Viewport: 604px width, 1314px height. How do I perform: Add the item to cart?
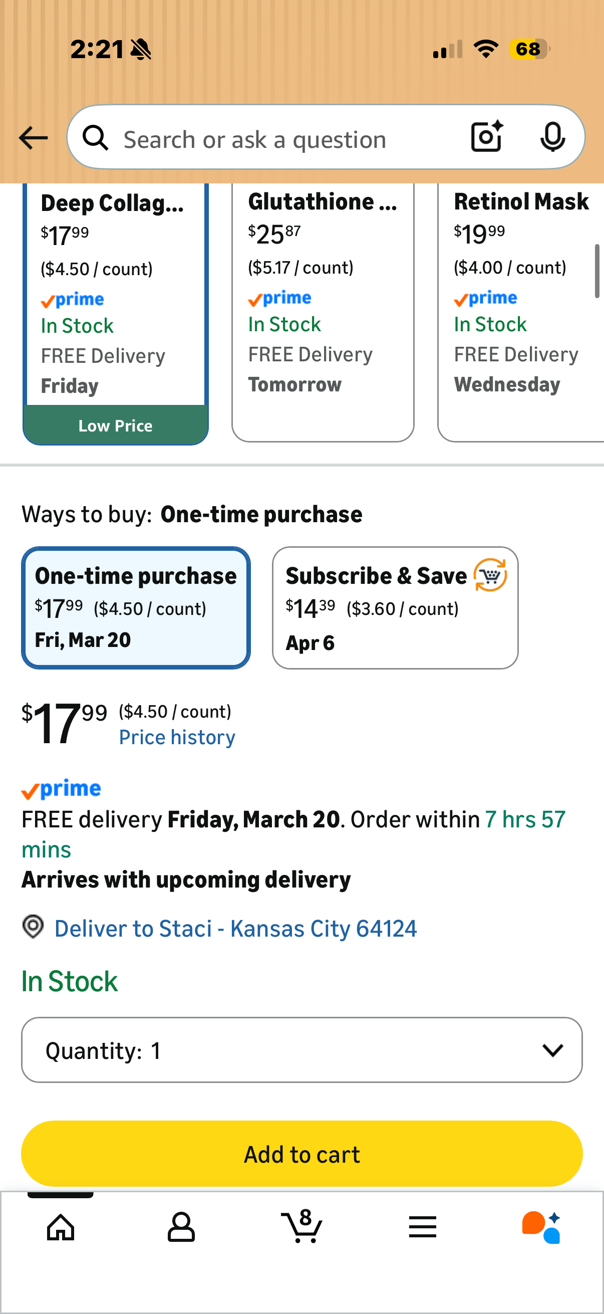(x=301, y=1154)
